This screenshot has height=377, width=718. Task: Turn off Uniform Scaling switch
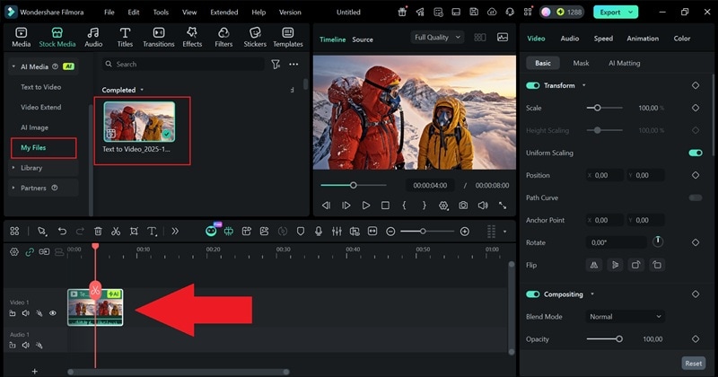tap(695, 153)
